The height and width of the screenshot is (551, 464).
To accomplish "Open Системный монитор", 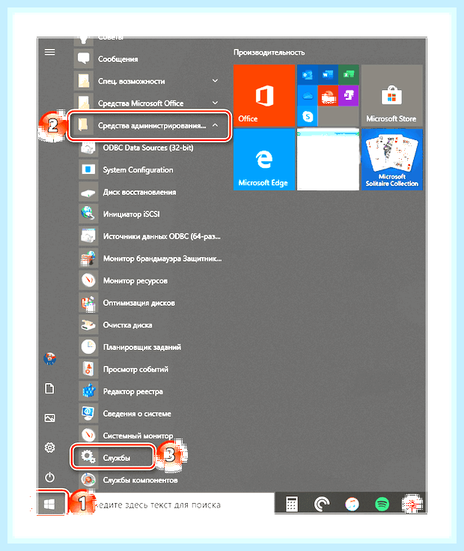I will (x=150, y=436).
